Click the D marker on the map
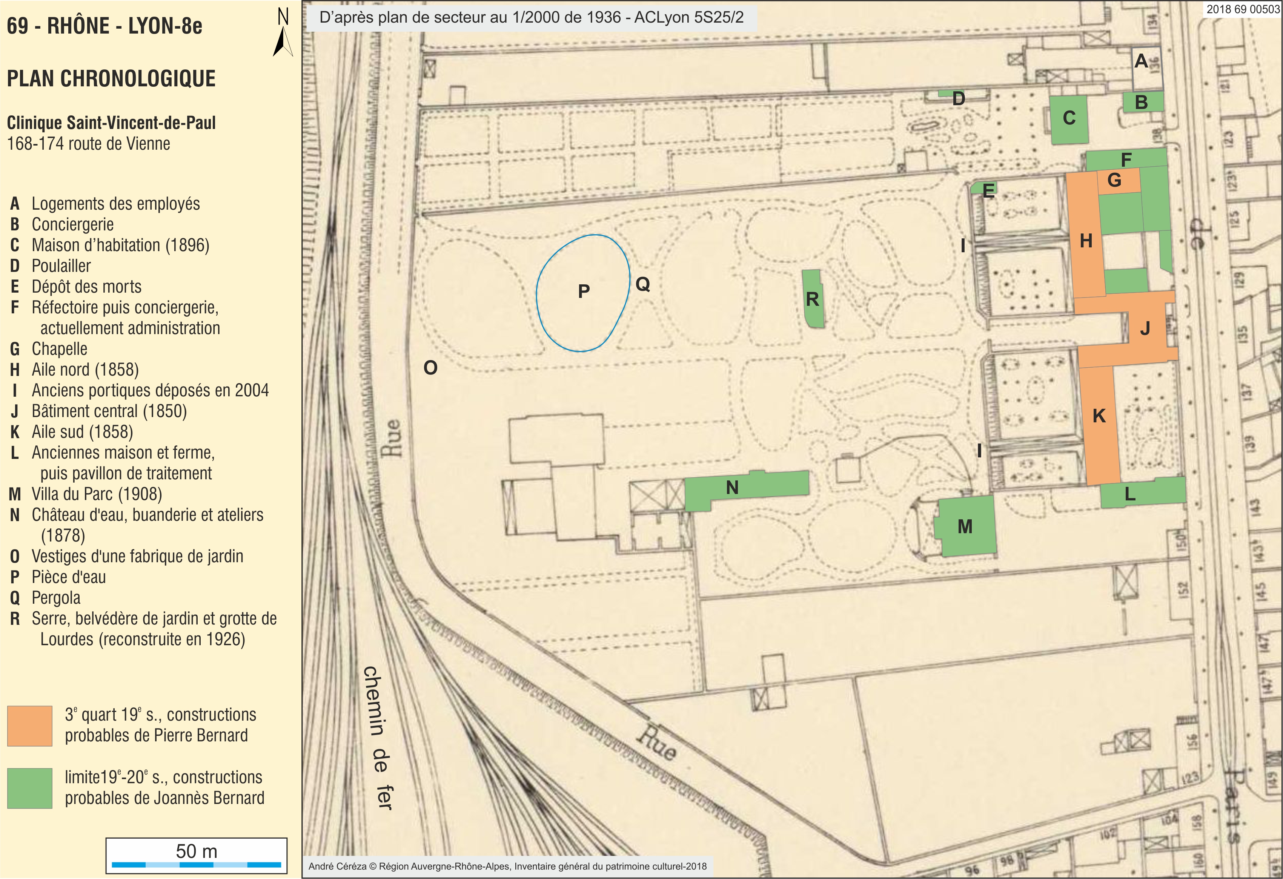The height and width of the screenshot is (879, 1283). click(x=959, y=99)
